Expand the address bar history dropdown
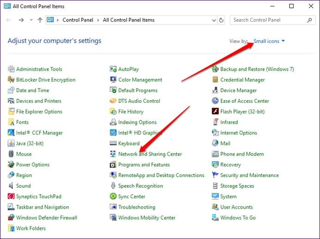The height and width of the screenshot is (239, 320). point(214,20)
